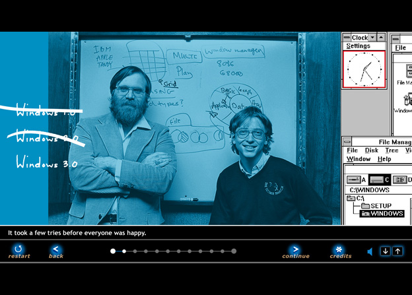
Task: Mute audio with the speaker icon
Action: click(x=370, y=251)
